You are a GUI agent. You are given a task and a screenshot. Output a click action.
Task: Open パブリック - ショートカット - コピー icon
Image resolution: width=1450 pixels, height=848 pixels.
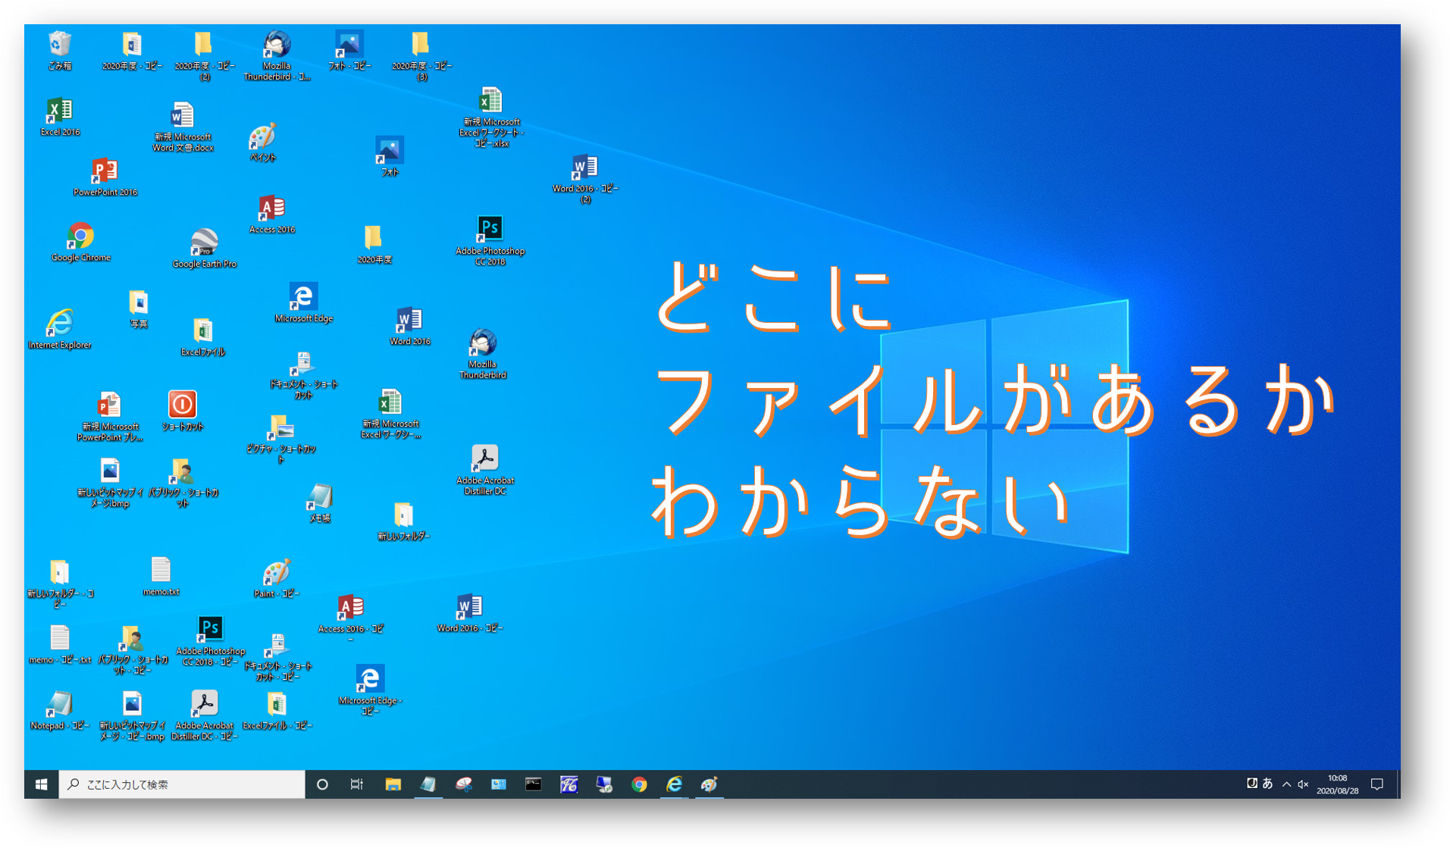[133, 650]
